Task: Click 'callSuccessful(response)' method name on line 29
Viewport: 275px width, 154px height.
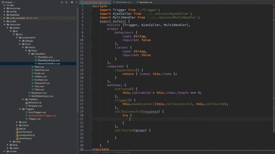Action: pos(137,111)
